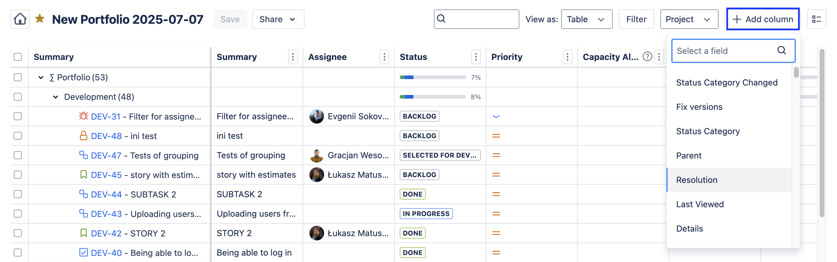Viewport: 837px width, 262px height.
Task: Click the Portfolio 7% progress bar
Action: pos(432,77)
